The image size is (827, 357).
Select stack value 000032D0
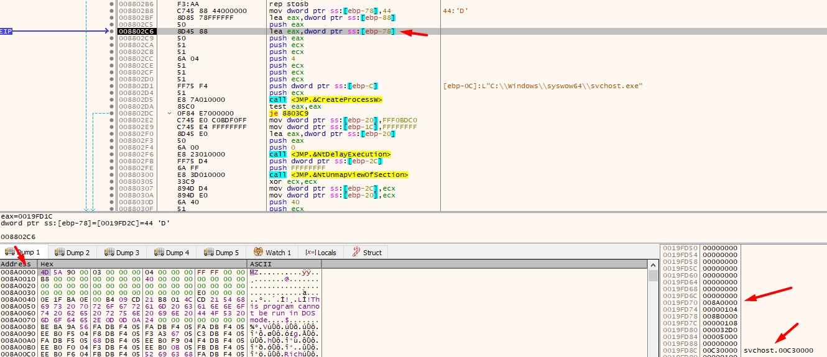point(721,330)
